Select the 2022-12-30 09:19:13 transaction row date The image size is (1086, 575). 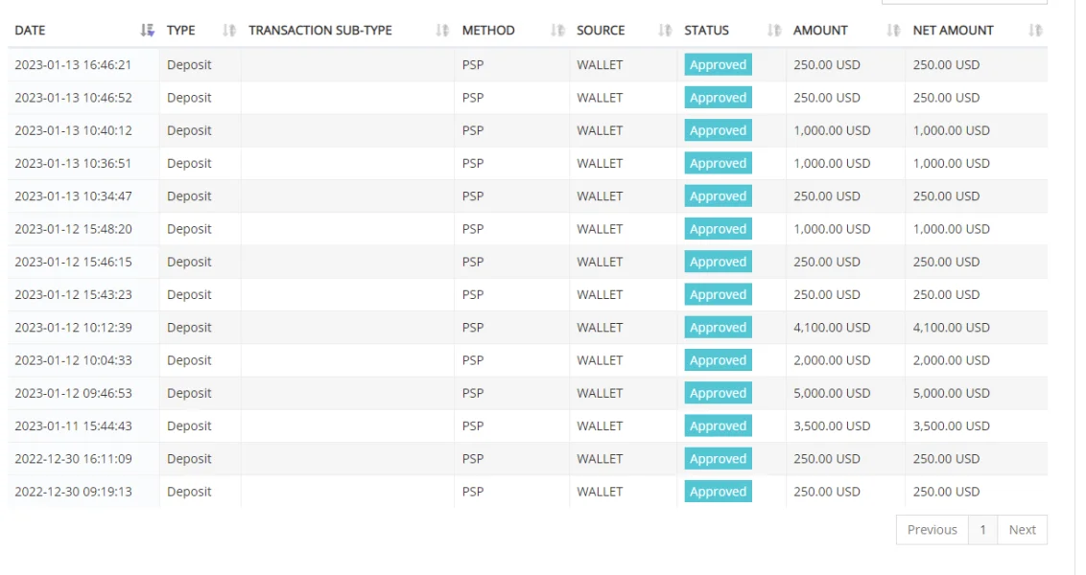(x=73, y=492)
